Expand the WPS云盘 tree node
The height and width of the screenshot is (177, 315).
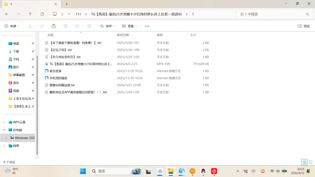(x=4, y=122)
